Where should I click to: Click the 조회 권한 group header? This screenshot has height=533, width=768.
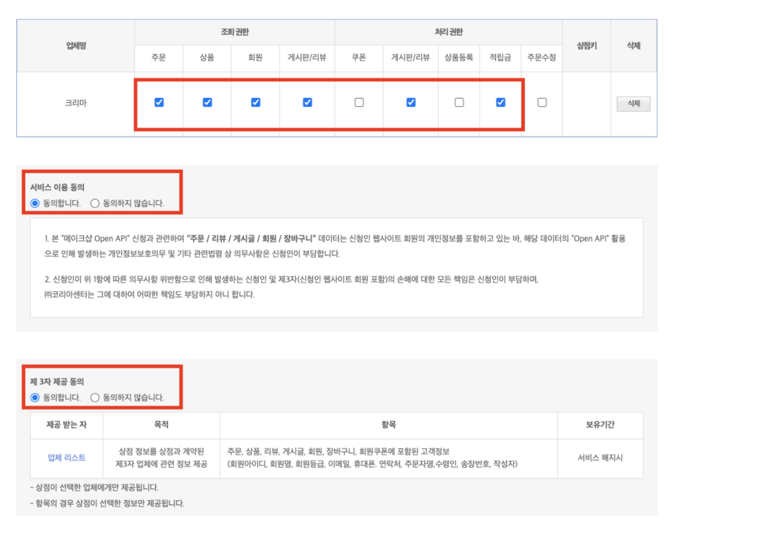pyautogui.click(x=234, y=32)
